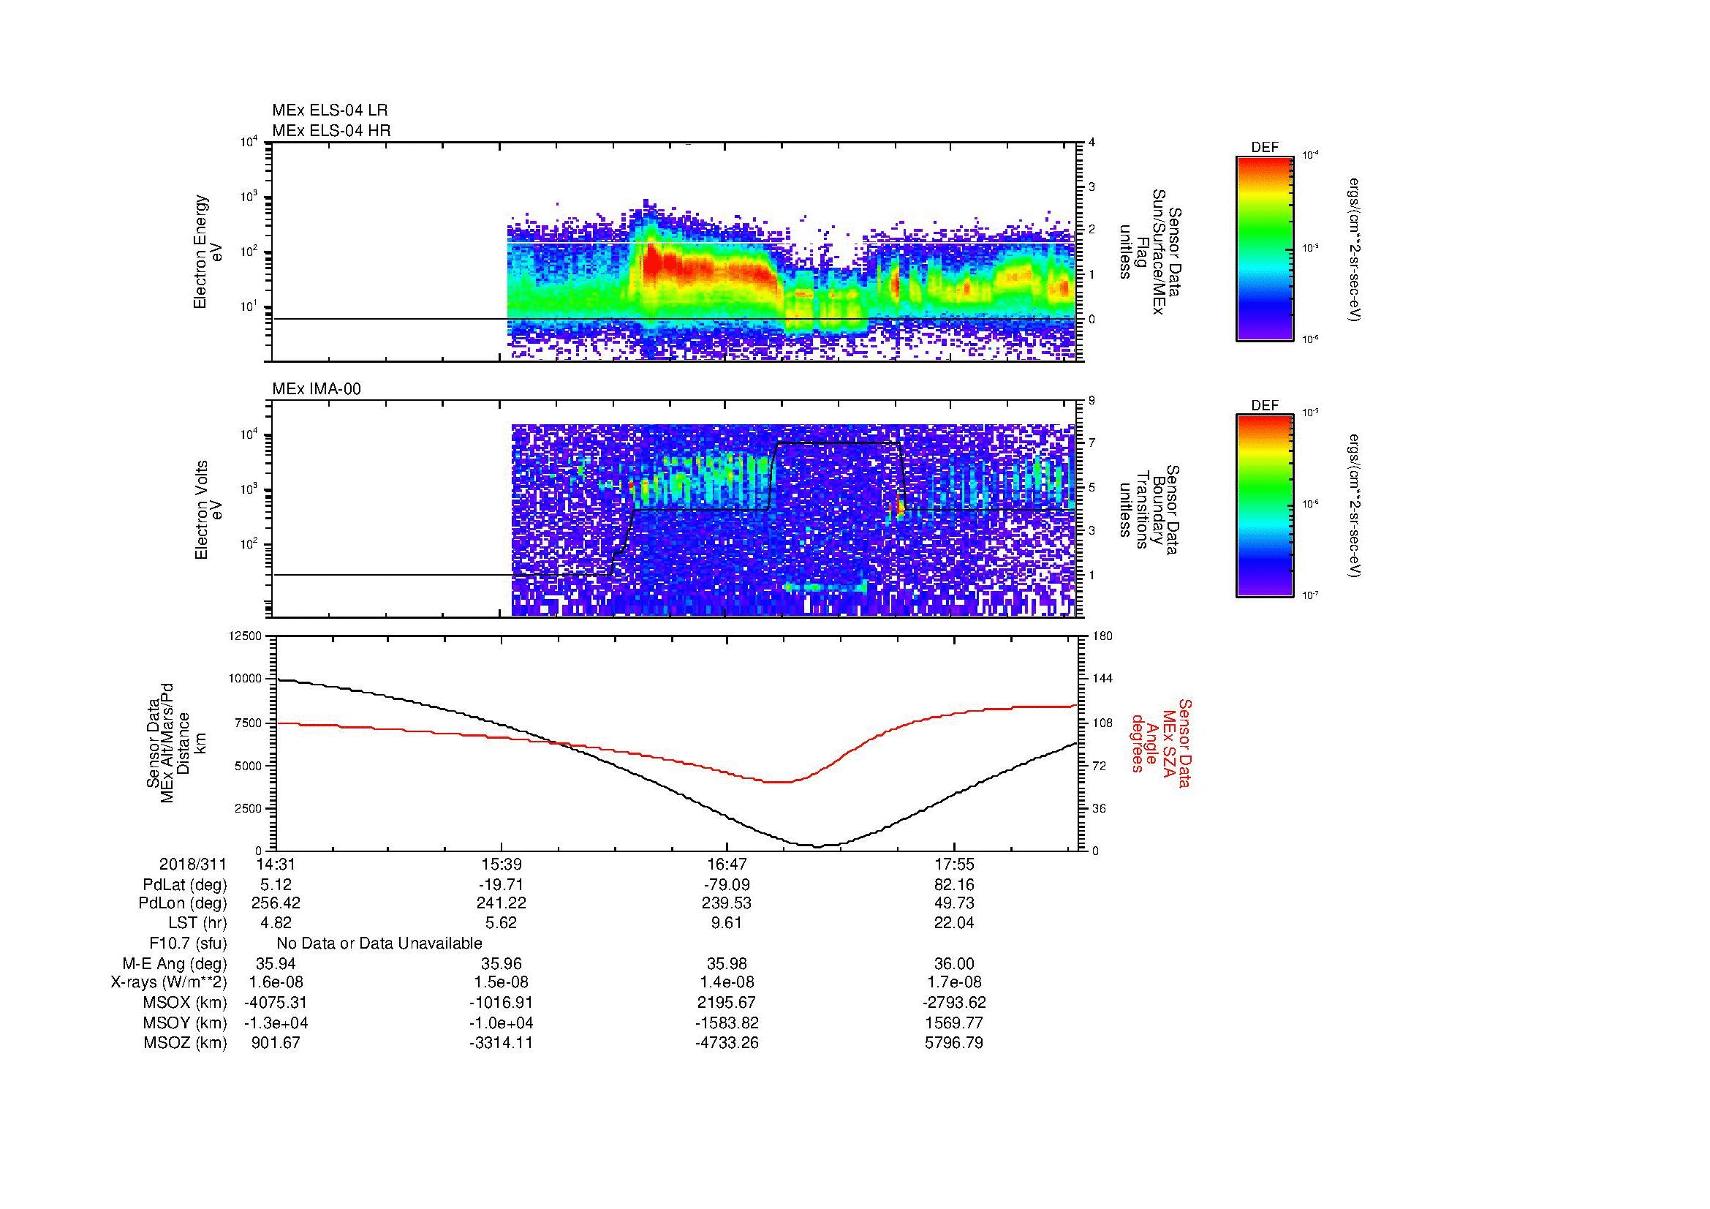Click the M-E Ang value '36.00'
Image resolution: width=1710 pixels, height=1209 pixels.
pos(954,964)
